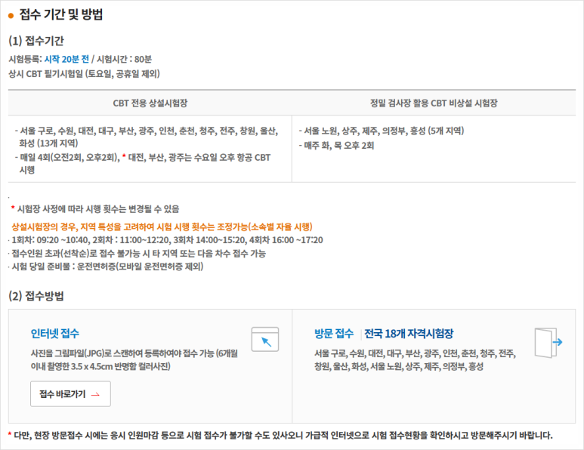Click the 접수 기간 및 방법 section title
The width and height of the screenshot is (584, 450).
point(60,14)
